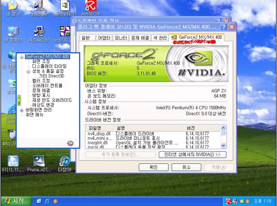
Task: Select 바탕화면 관리 tree item
Action: point(39,110)
